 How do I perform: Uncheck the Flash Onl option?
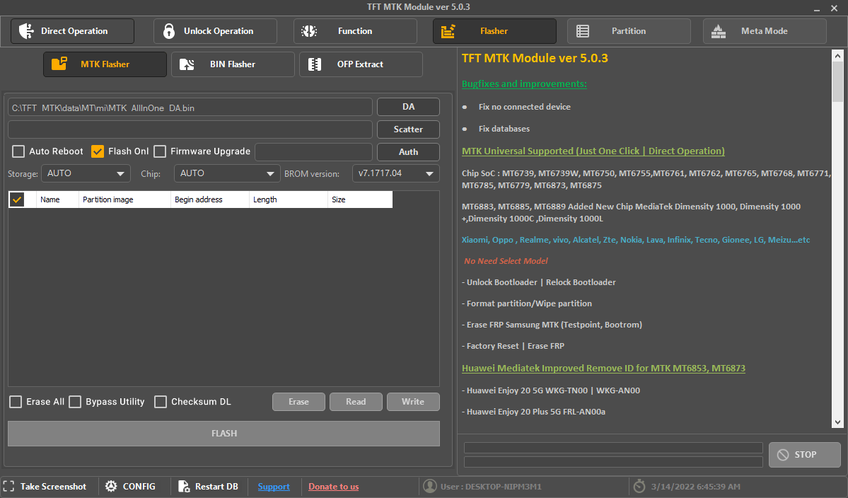click(x=98, y=151)
